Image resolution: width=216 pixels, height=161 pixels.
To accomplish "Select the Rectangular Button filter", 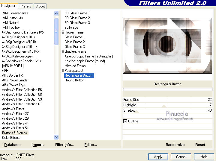I will (79, 75).
